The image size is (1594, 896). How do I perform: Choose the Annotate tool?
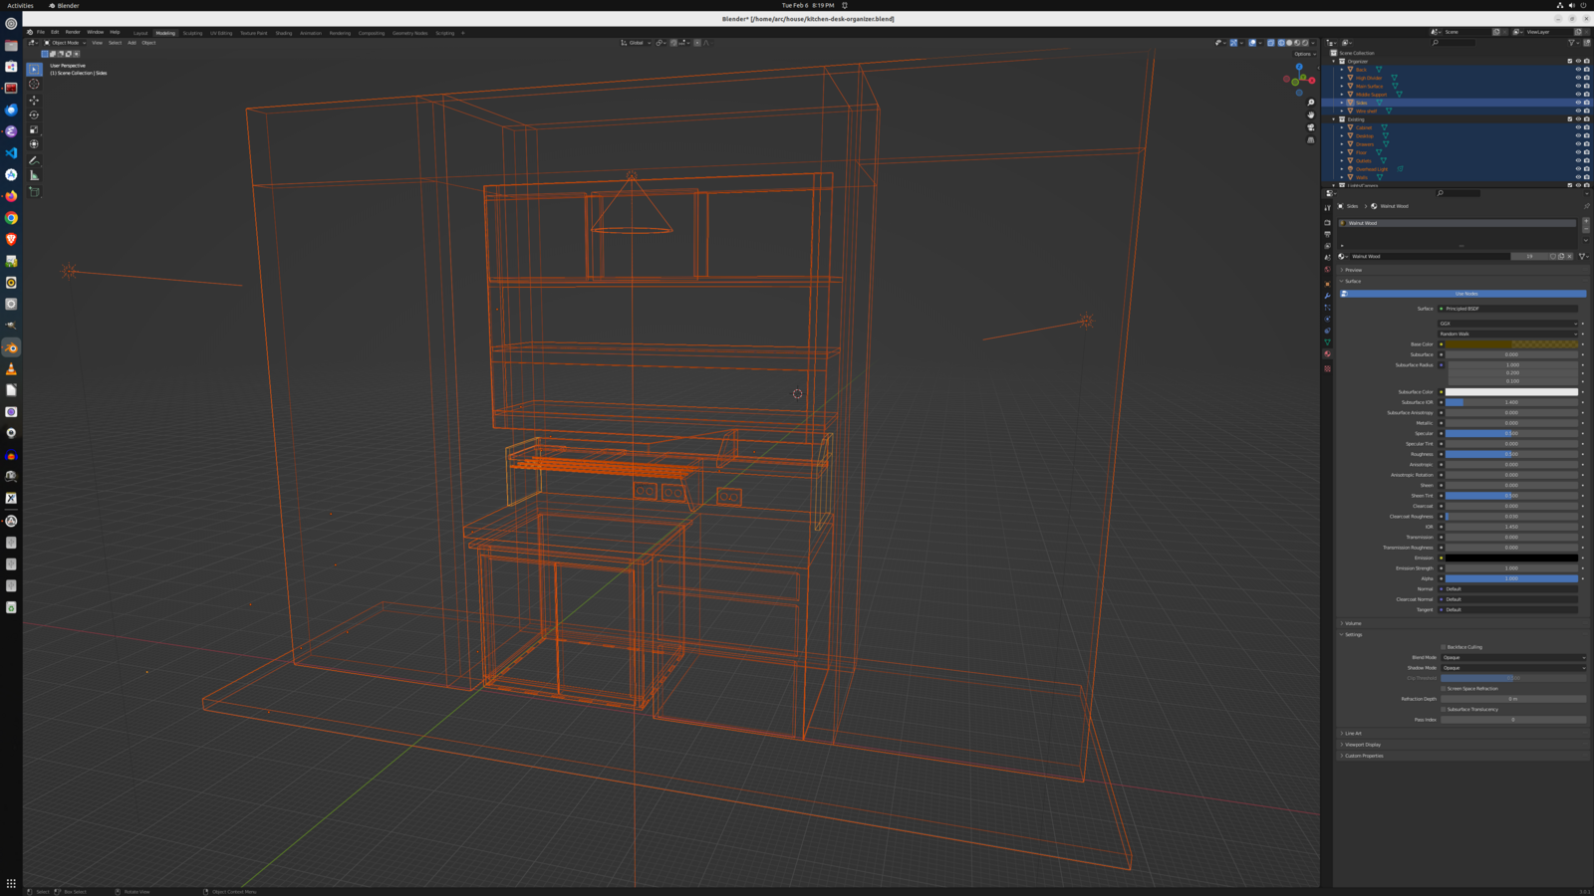tap(34, 160)
